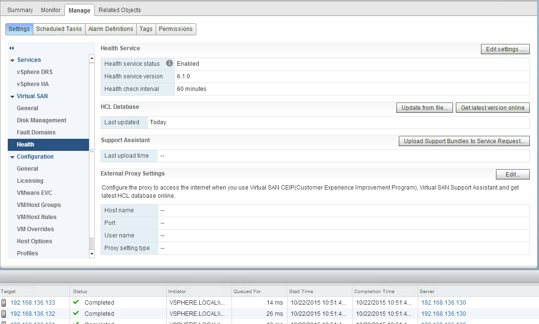
Task: Collapse the Virtual SAN tree section
Action: coord(13,97)
